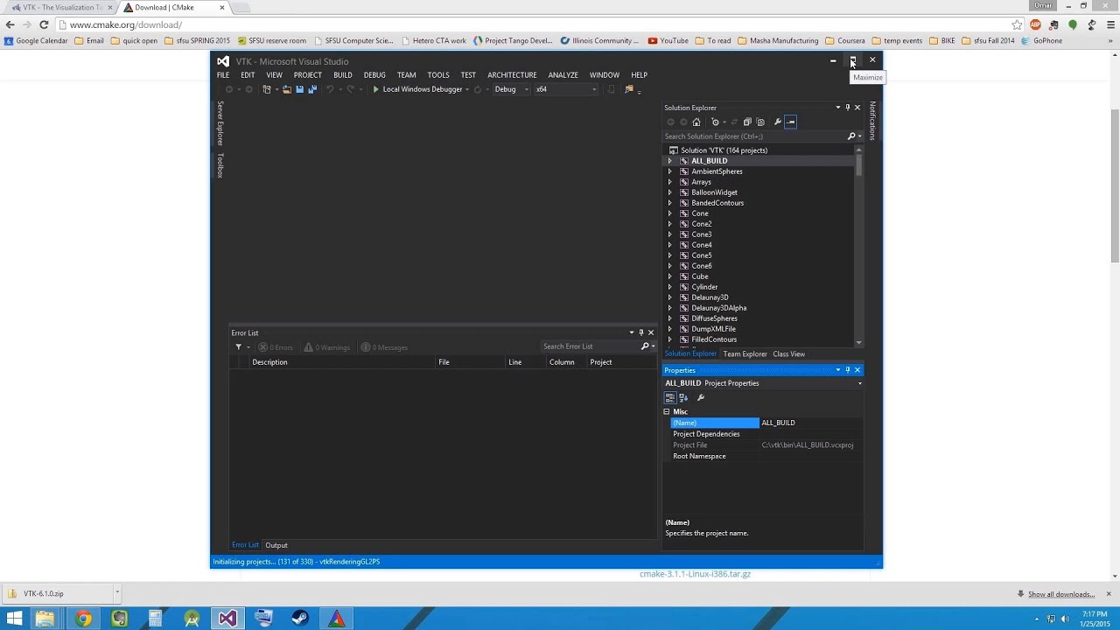This screenshot has height=630, width=1120.
Task: Open Properties wrench in Solution Explorer toolbar
Action: pos(778,122)
